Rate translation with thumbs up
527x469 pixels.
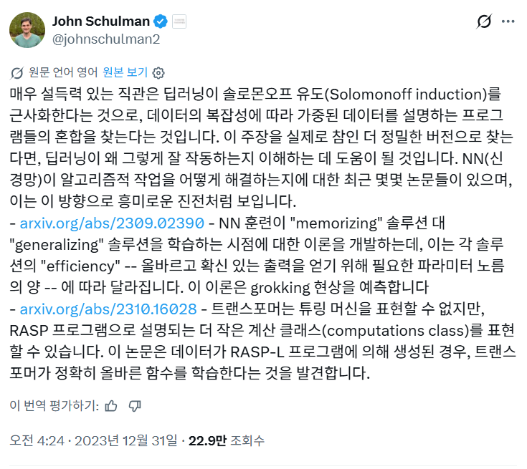[111, 406]
